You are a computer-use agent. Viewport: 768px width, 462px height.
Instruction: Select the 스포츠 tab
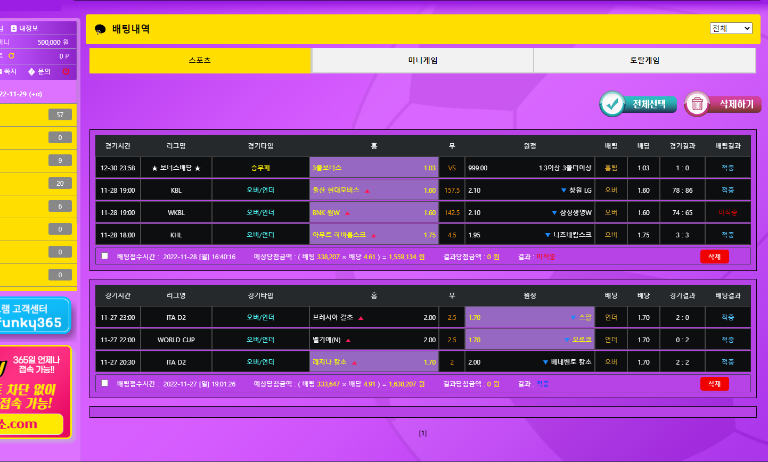click(x=200, y=61)
